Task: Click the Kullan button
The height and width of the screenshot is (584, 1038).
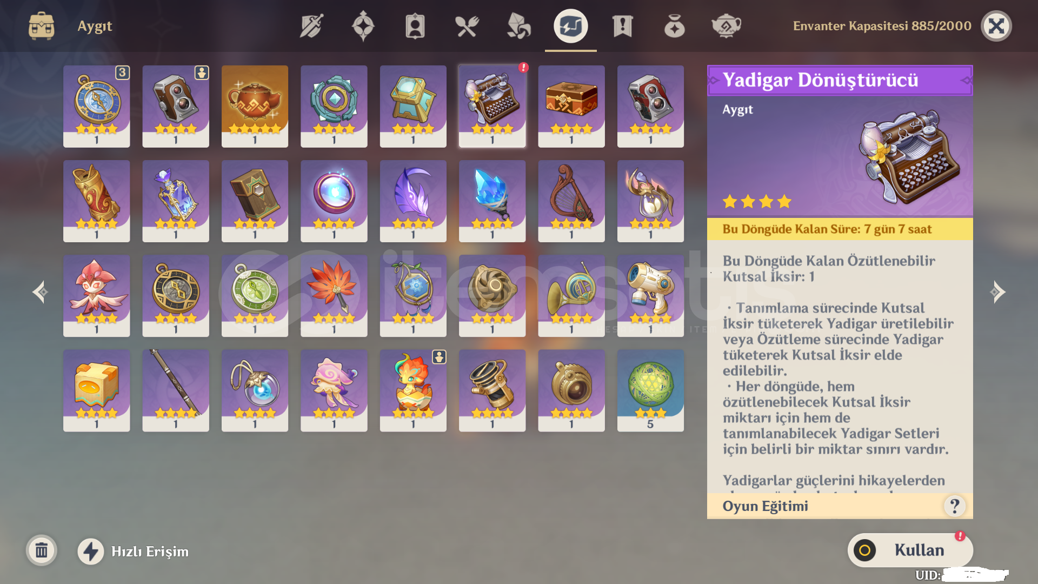Action: pyautogui.click(x=910, y=550)
